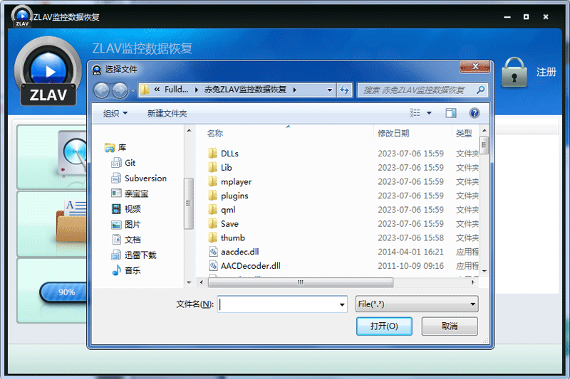Click the 注册 link in main window
Viewport: 570px width, 379px height.
[x=546, y=72]
